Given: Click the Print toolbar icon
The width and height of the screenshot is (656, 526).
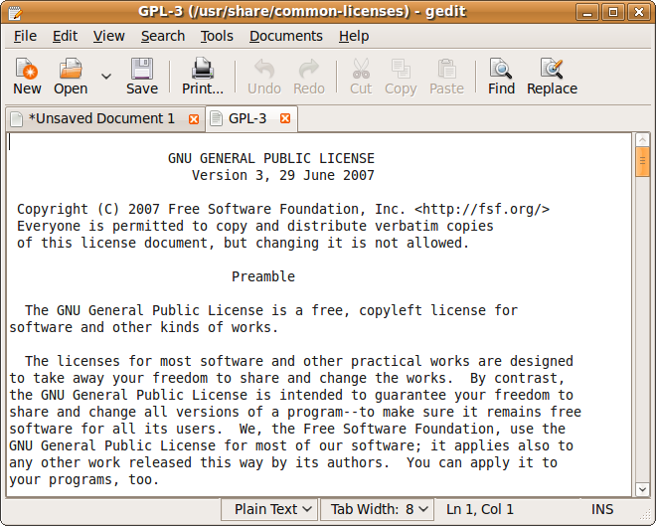Looking at the screenshot, I should [203, 70].
